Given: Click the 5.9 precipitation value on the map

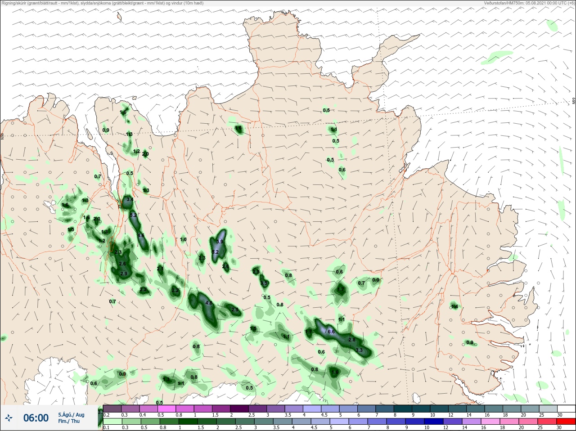Looking at the screenshot, I should pos(220,242).
